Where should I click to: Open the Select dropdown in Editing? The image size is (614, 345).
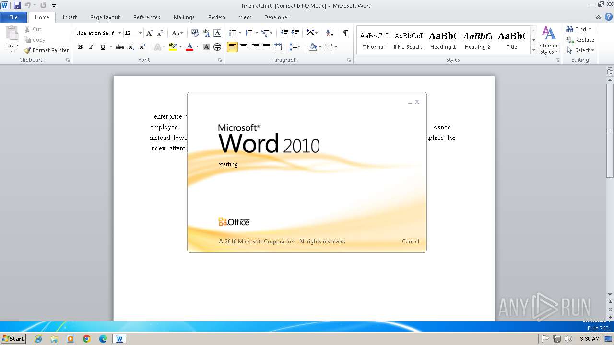pos(580,50)
